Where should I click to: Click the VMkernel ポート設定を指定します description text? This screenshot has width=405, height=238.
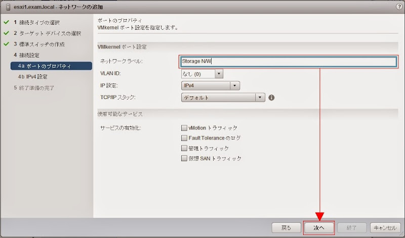[138, 27]
